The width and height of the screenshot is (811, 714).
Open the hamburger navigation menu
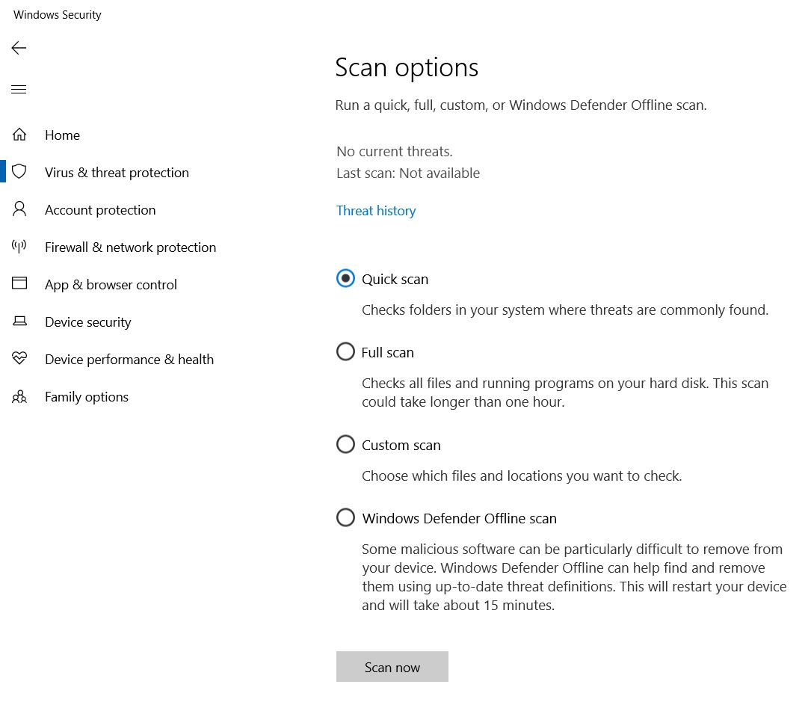pos(19,90)
